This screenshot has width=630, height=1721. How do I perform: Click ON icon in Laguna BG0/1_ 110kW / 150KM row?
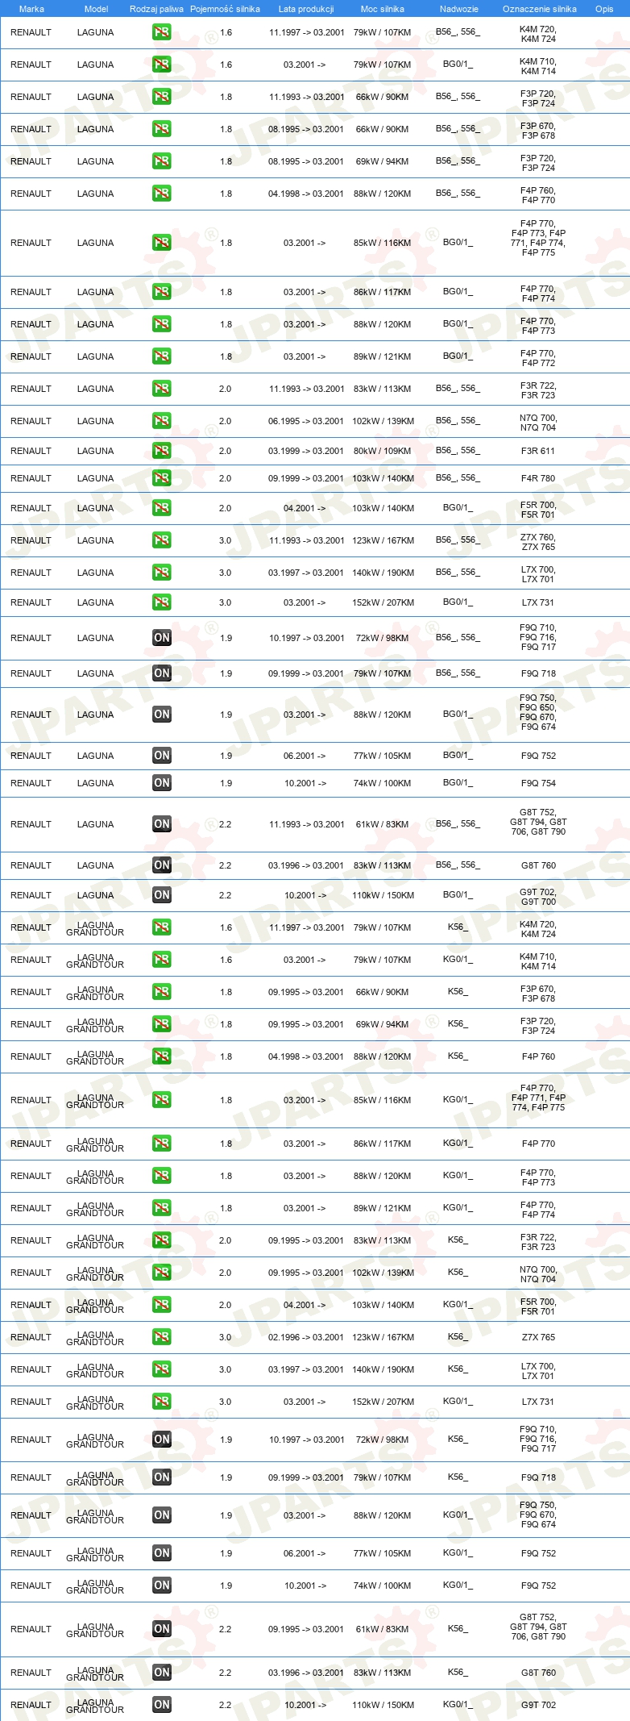point(161,895)
